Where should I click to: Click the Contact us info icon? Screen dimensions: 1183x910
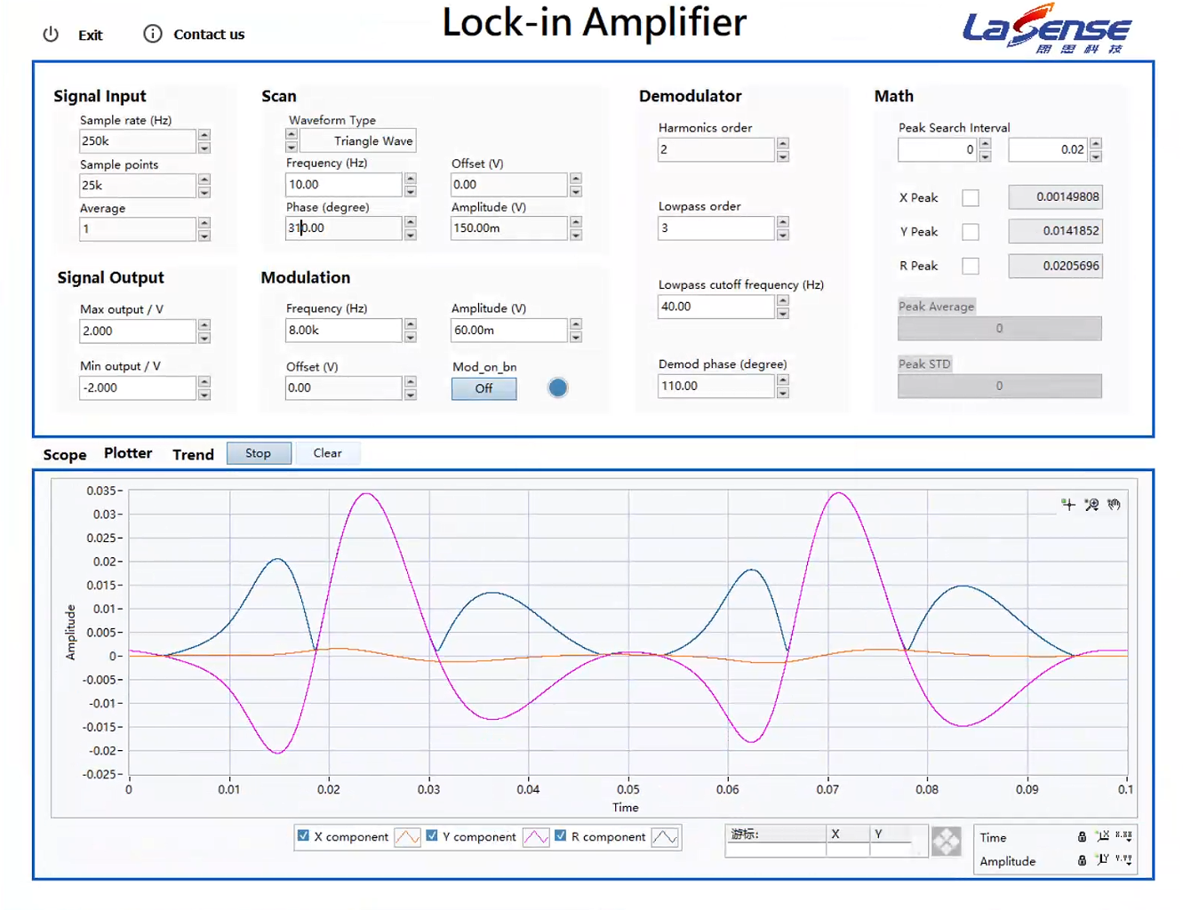tap(153, 34)
